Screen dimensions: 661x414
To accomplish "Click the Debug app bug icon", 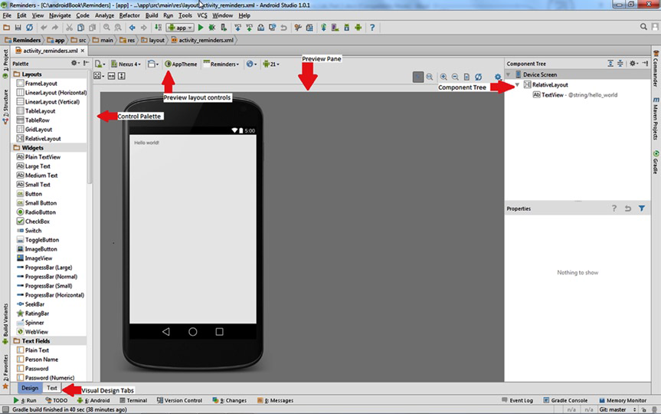I will coord(212,28).
